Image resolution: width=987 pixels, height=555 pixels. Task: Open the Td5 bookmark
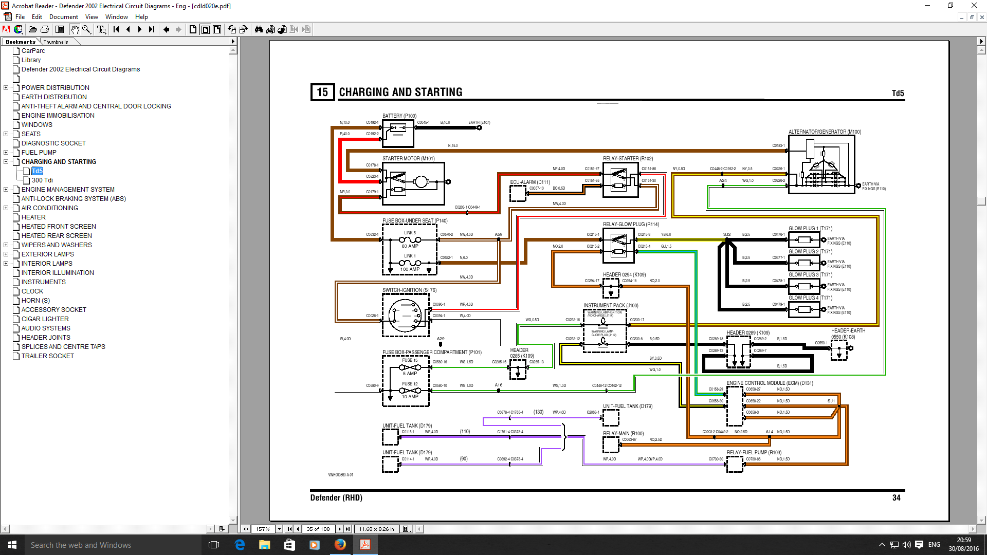tap(37, 171)
